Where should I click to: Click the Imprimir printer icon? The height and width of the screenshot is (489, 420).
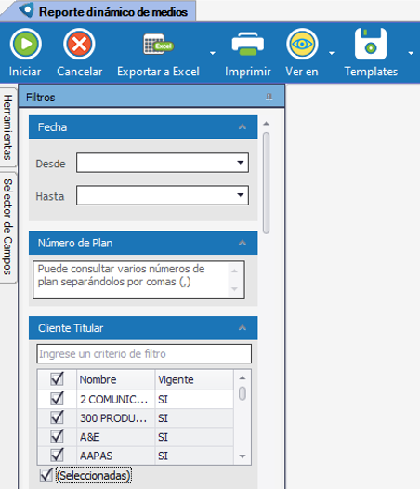pos(248,44)
